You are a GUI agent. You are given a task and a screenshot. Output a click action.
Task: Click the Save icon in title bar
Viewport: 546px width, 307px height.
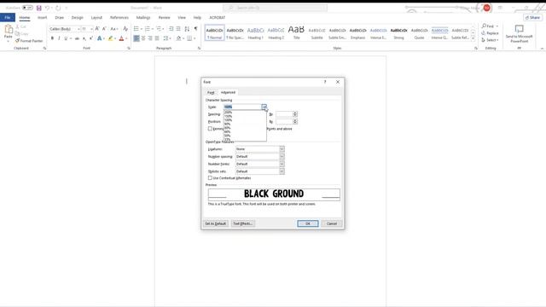click(38, 8)
